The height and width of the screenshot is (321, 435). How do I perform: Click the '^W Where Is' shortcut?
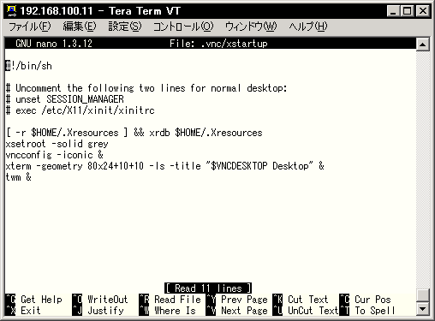click(168, 311)
